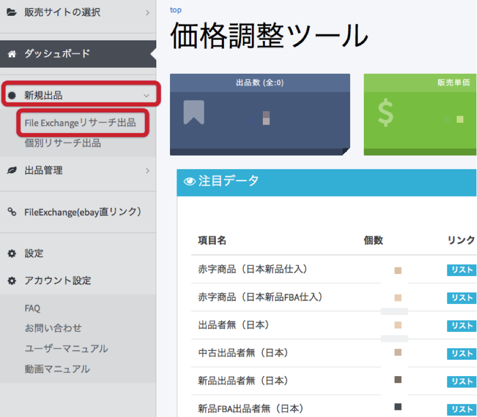The image size is (477, 417).
Task: Click the folder icon beside 販売サイトの選択
Action: click(x=11, y=12)
